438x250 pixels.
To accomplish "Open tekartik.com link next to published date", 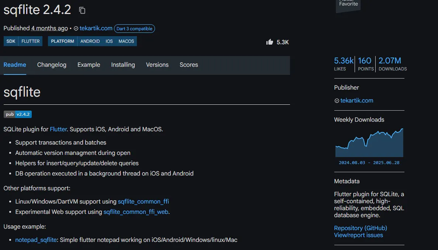I will tap(96, 28).
